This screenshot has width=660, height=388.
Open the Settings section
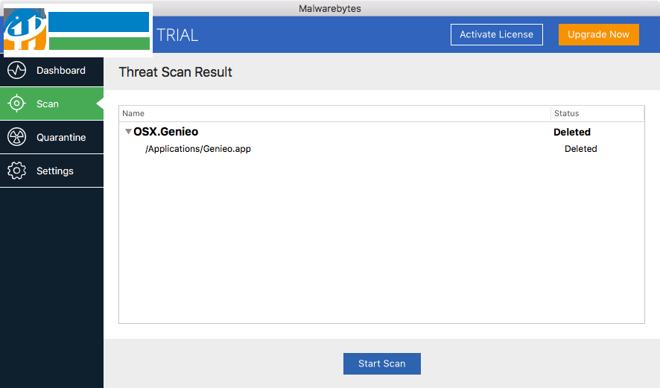(x=52, y=171)
